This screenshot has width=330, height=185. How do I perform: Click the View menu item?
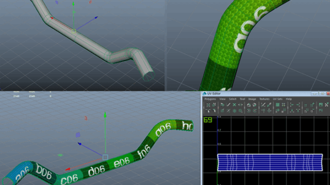click(x=222, y=99)
